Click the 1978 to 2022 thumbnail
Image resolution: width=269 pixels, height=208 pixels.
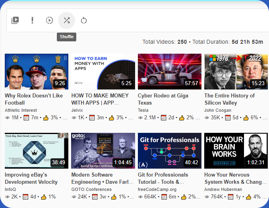(236, 72)
